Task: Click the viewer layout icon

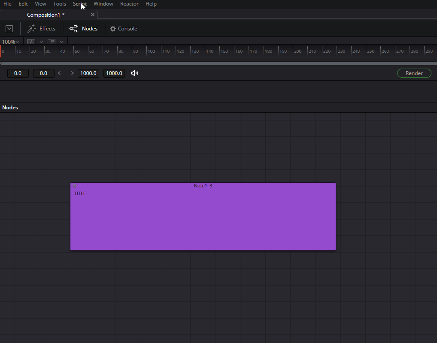Action: [x=52, y=42]
